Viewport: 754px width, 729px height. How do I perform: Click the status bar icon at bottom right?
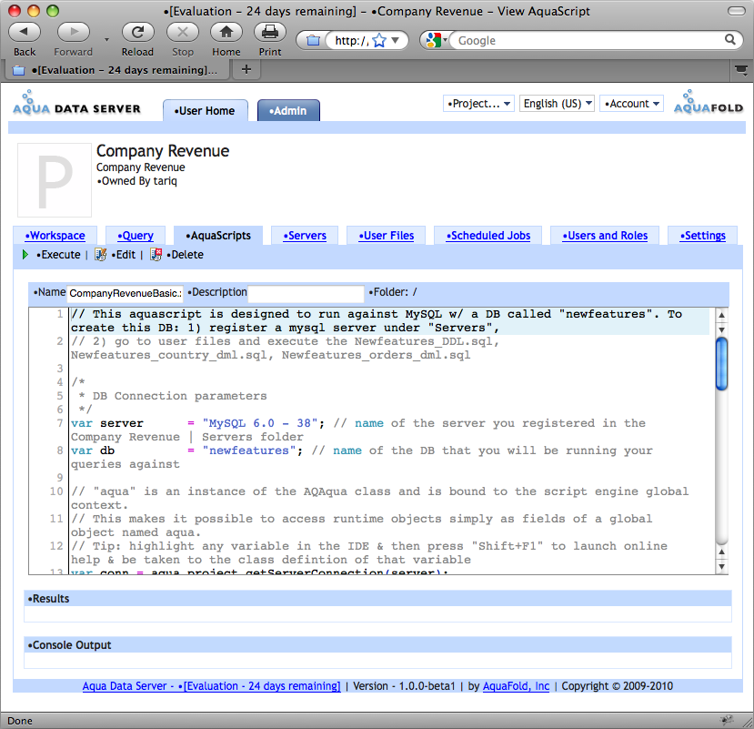click(x=727, y=720)
